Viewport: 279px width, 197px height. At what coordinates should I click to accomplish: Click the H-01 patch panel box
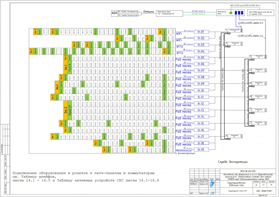tap(201, 32)
